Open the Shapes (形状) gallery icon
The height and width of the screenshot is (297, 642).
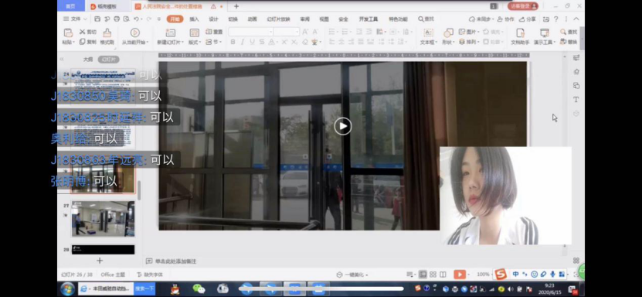click(x=448, y=33)
